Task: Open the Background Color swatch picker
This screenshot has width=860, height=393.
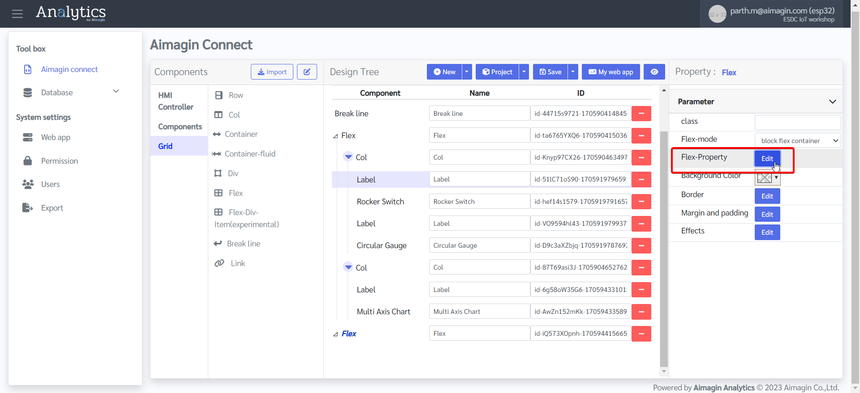Action: click(x=768, y=178)
